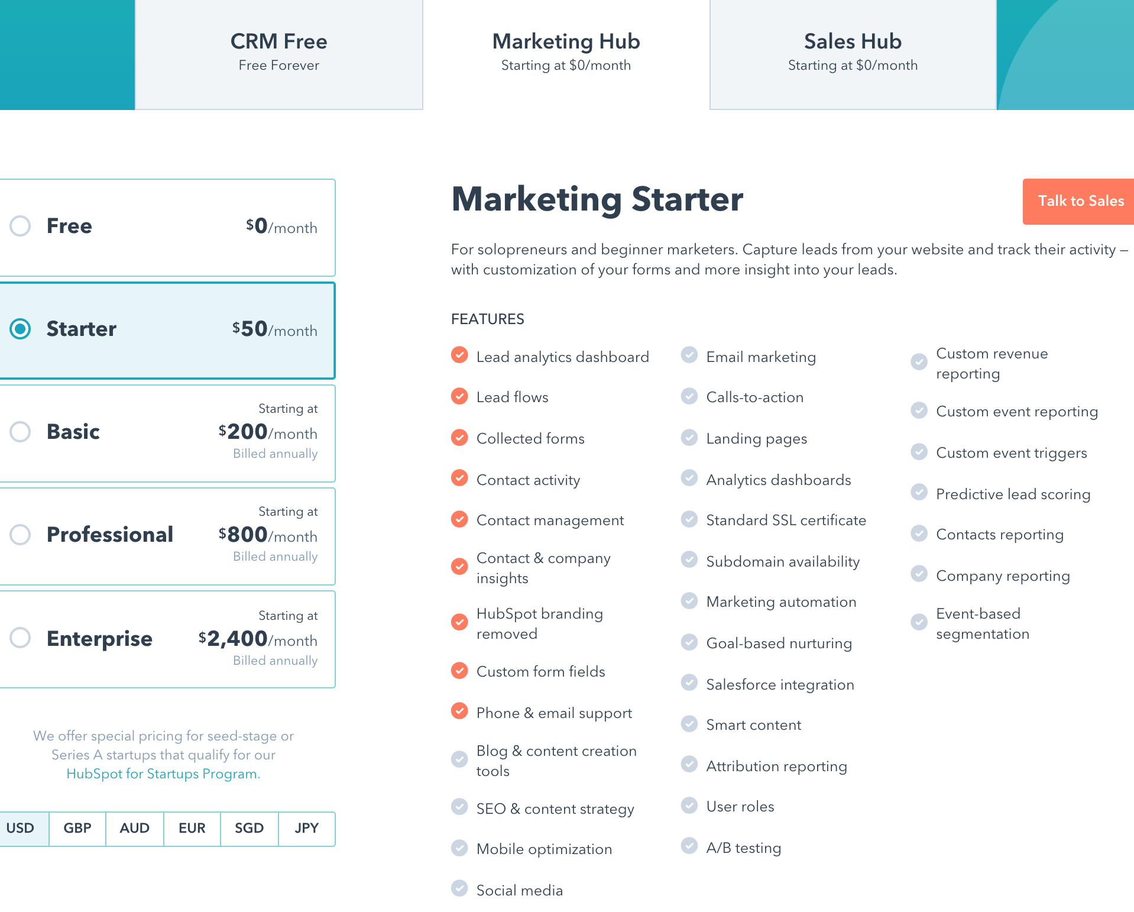Click the check mark beside Collected forms
The image size is (1134, 912).
(x=459, y=438)
